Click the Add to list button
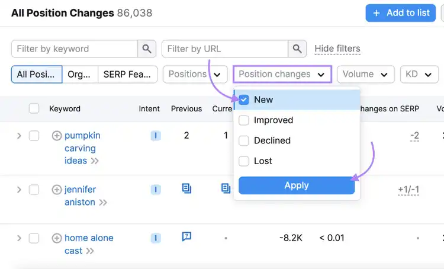This screenshot has width=444, height=269. coord(400,13)
